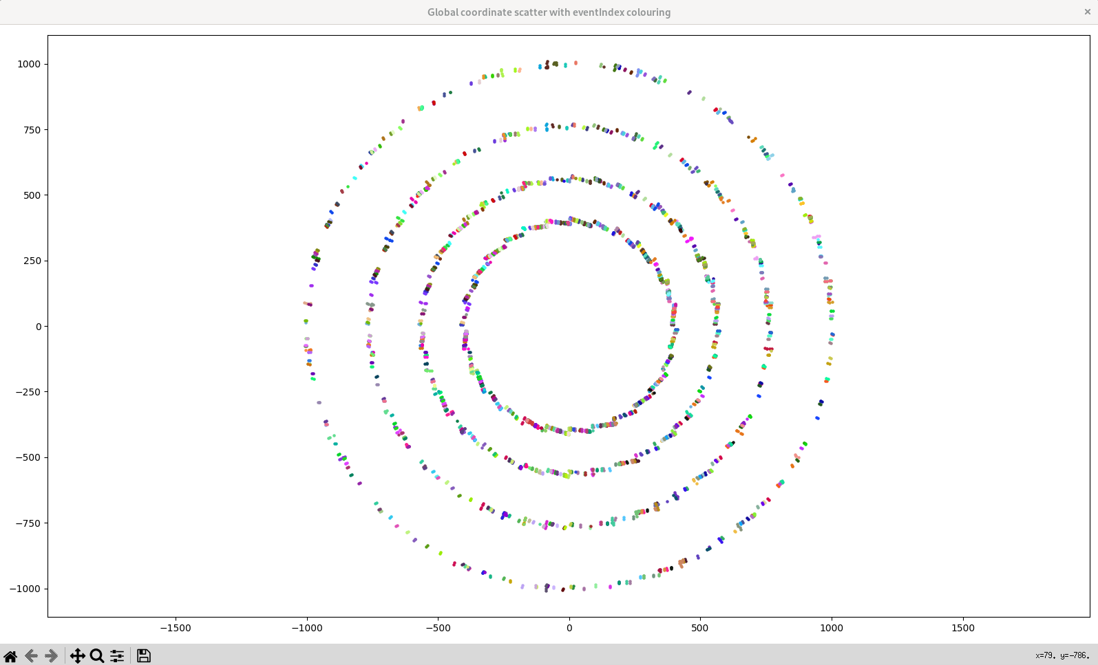The height and width of the screenshot is (665, 1098).
Task: Click the x-axis tick label 500
Action: [700, 628]
